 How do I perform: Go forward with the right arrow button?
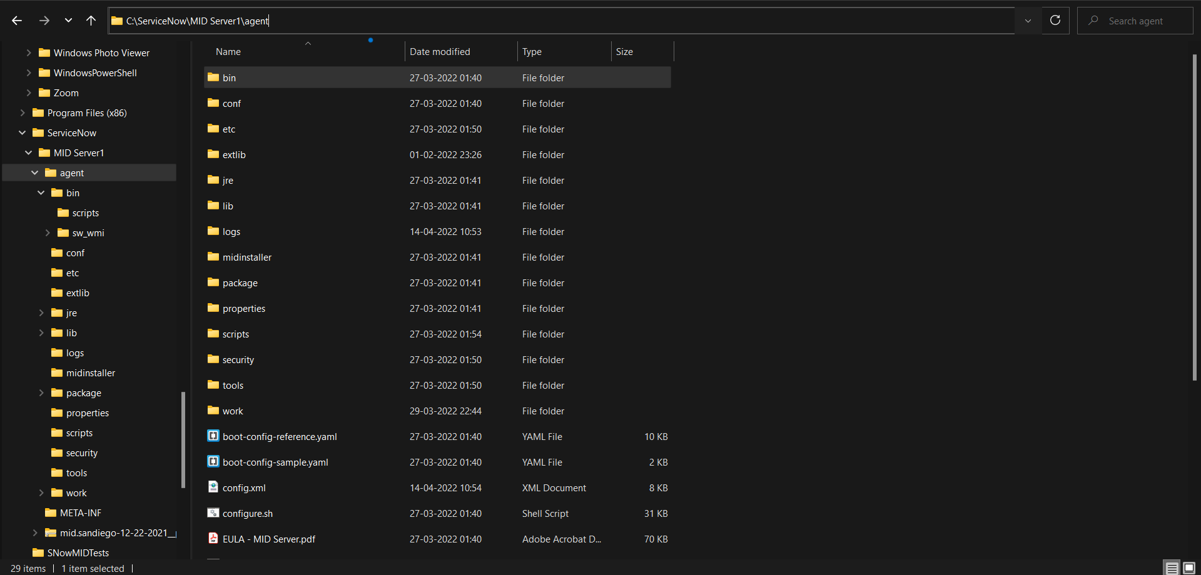tap(44, 21)
